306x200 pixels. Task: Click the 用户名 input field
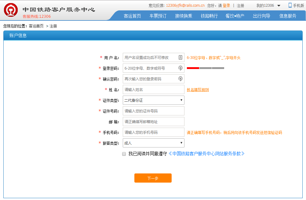(154, 57)
